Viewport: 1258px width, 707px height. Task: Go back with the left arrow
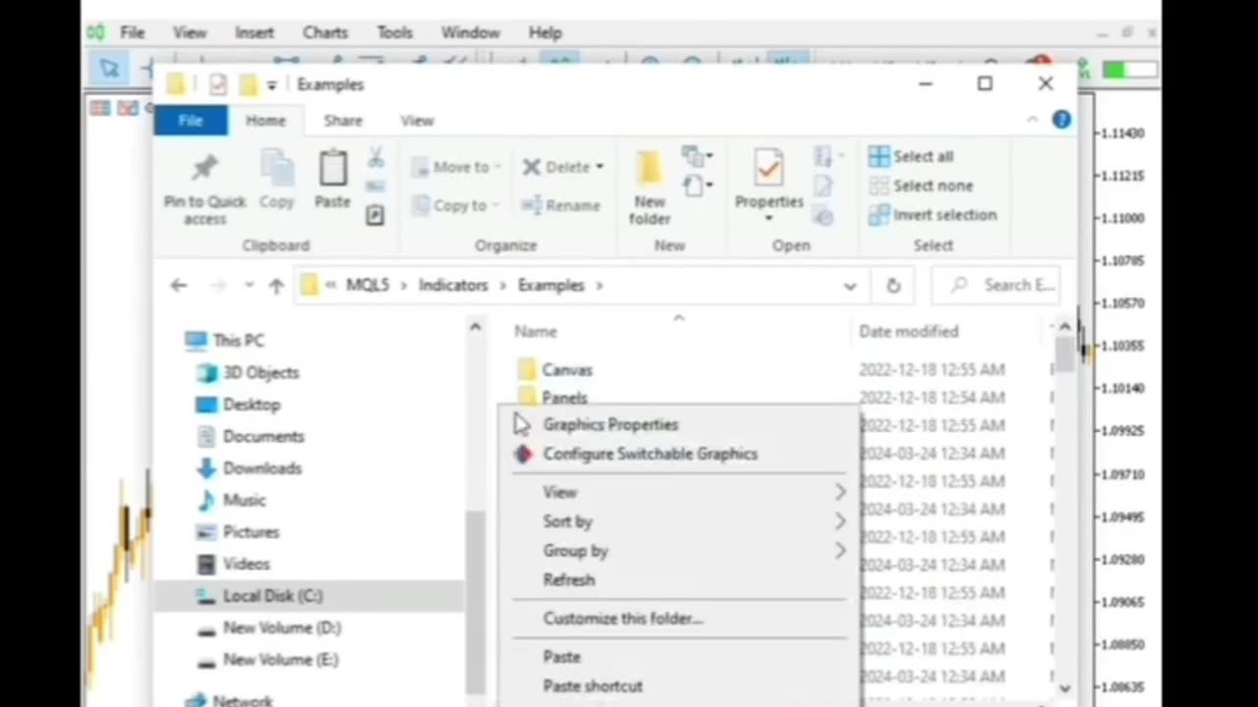pos(178,286)
